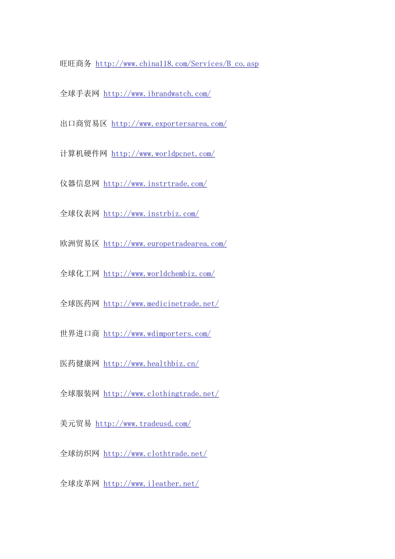Click the 全球皮革网 label text
The image size is (395, 559).
[x=79, y=483]
